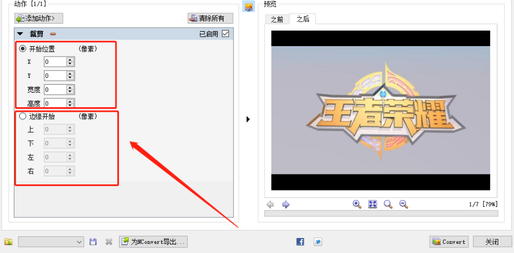The height and width of the screenshot is (253, 514).
Task: Go to the previous preview image
Action: 270,205
